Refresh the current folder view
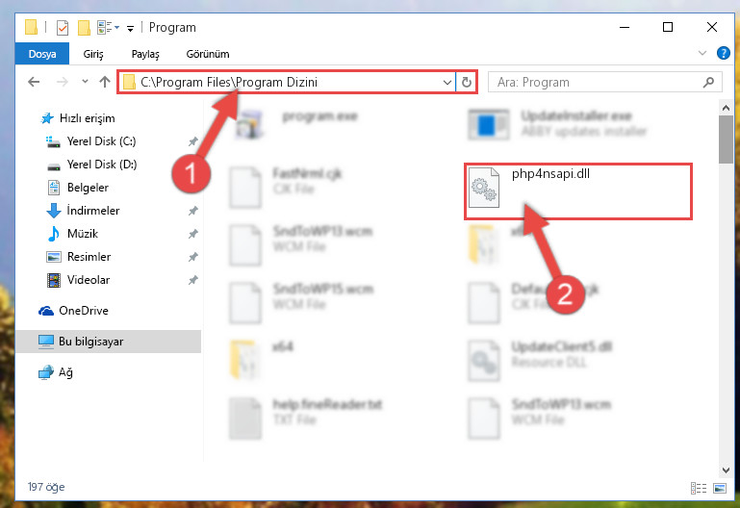This screenshot has height=508, width=740. 467,82
